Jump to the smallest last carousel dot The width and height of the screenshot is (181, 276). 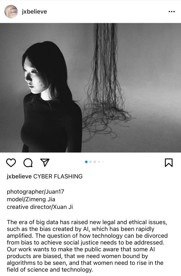pos(103,162)
